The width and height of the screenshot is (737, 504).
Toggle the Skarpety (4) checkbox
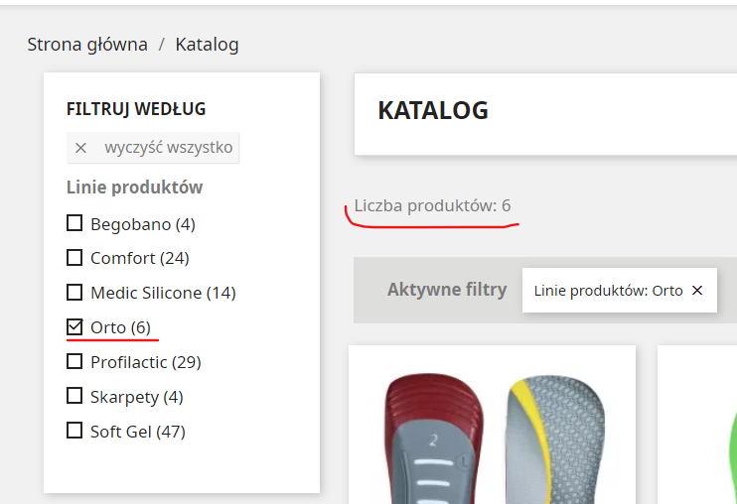[x=74, y=396]
